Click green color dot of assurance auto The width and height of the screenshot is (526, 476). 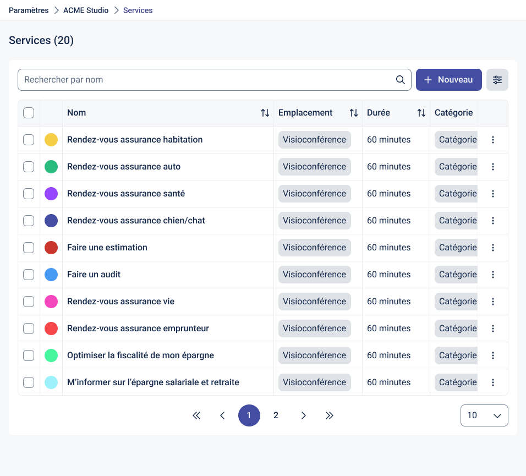click(x=51, y=167)
